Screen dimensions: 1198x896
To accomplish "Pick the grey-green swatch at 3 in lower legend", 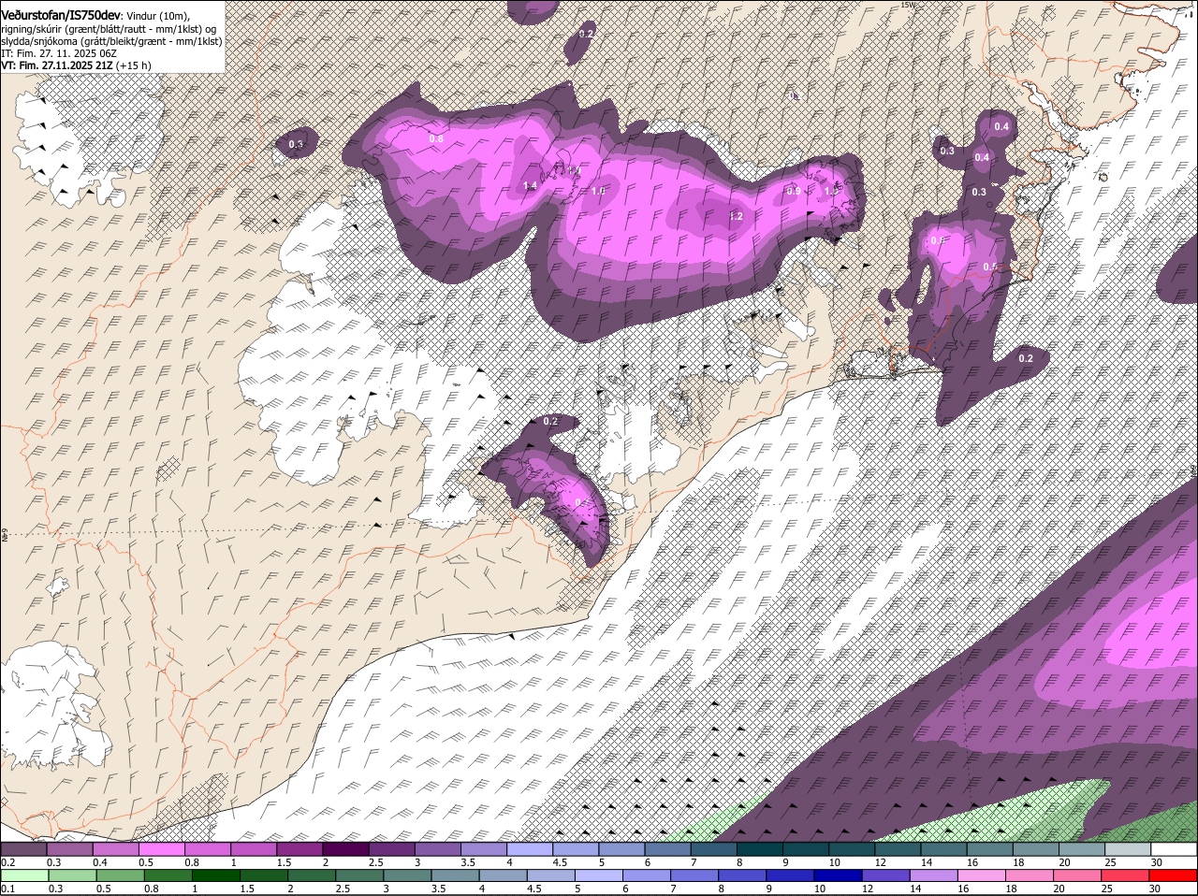I will click(x=407, y=875).
